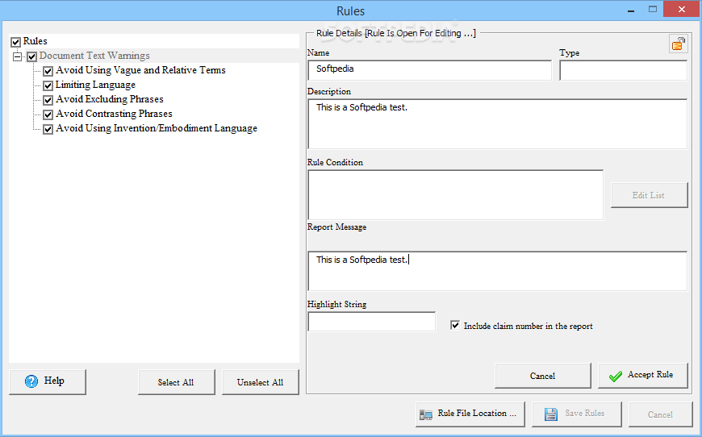702x437 pixels.
Task: Select 'Avoid Excluding Phrases' rule
Action: click(110, 99)
